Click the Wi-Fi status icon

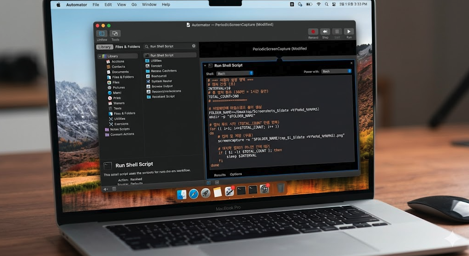click(319, 4)
